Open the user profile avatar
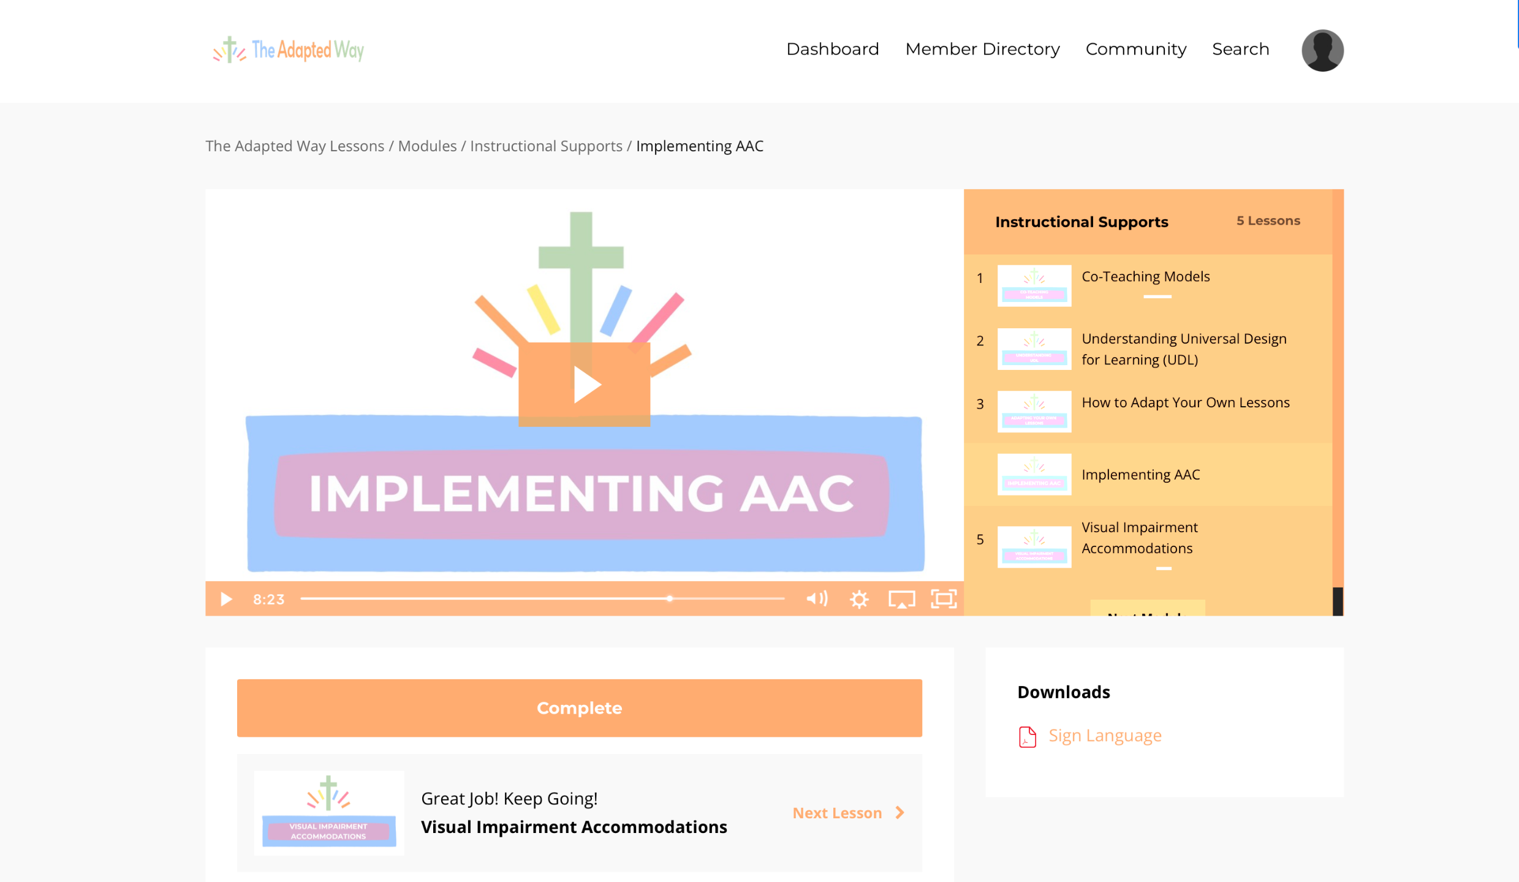The width and height of the screenshot is (1519, 882). point(1322,50)
